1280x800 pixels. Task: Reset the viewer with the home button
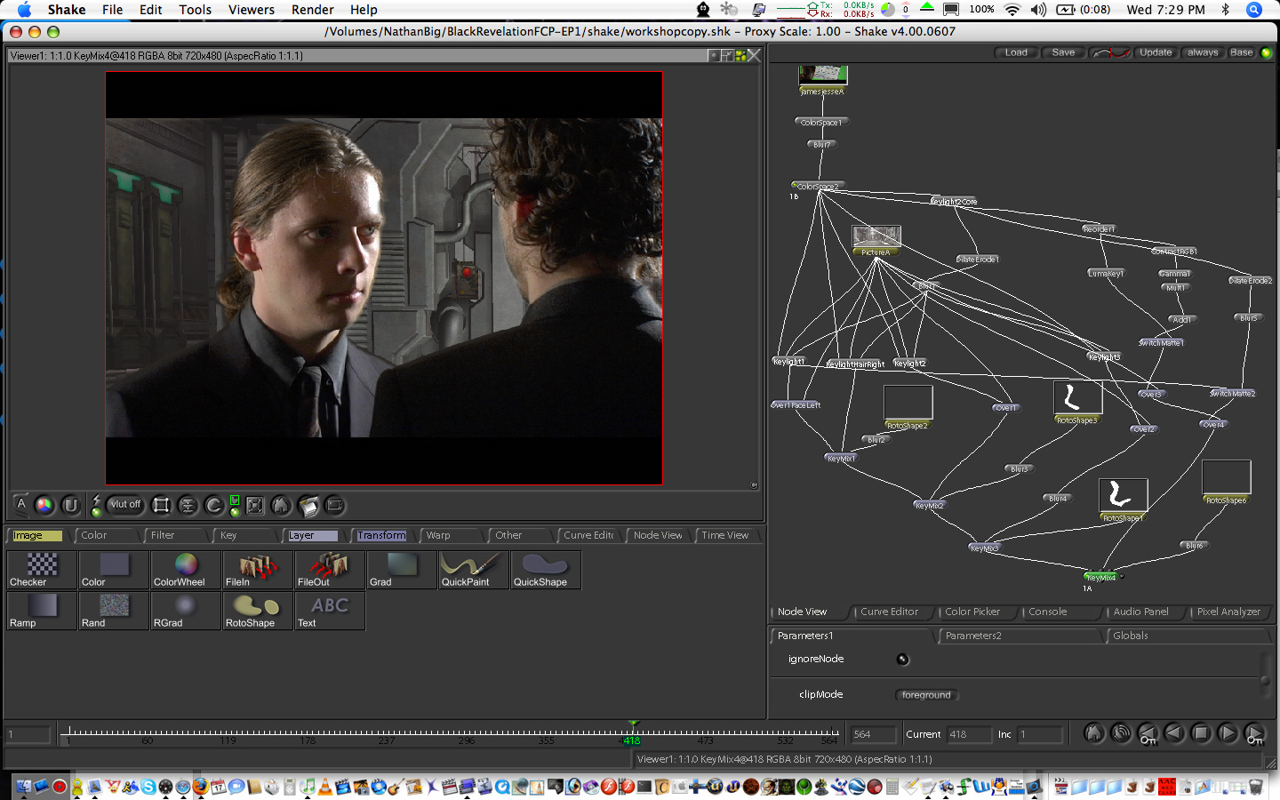[281, 505]
